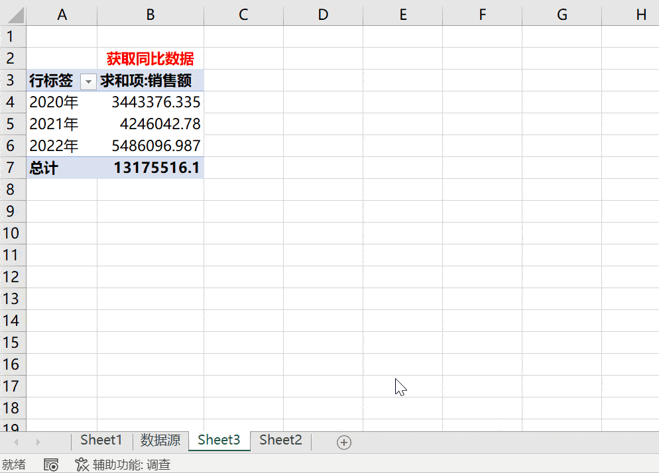Select the 2020年 row label cell
This screenshot has width=659, height=473.
point(62,102)
